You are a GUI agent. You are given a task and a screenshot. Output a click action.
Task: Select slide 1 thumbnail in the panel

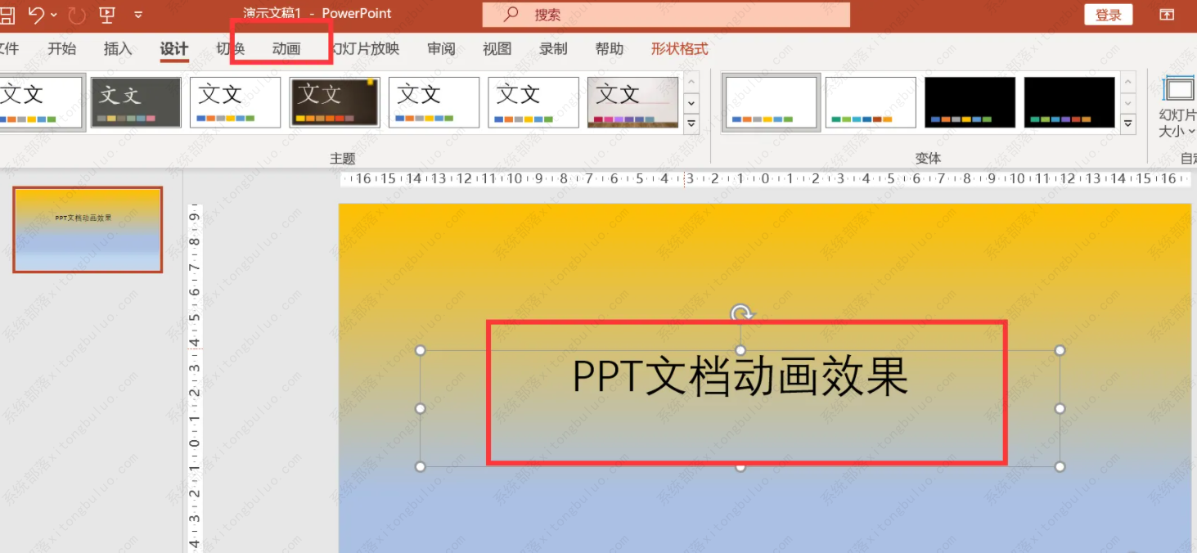coord(88,230)
